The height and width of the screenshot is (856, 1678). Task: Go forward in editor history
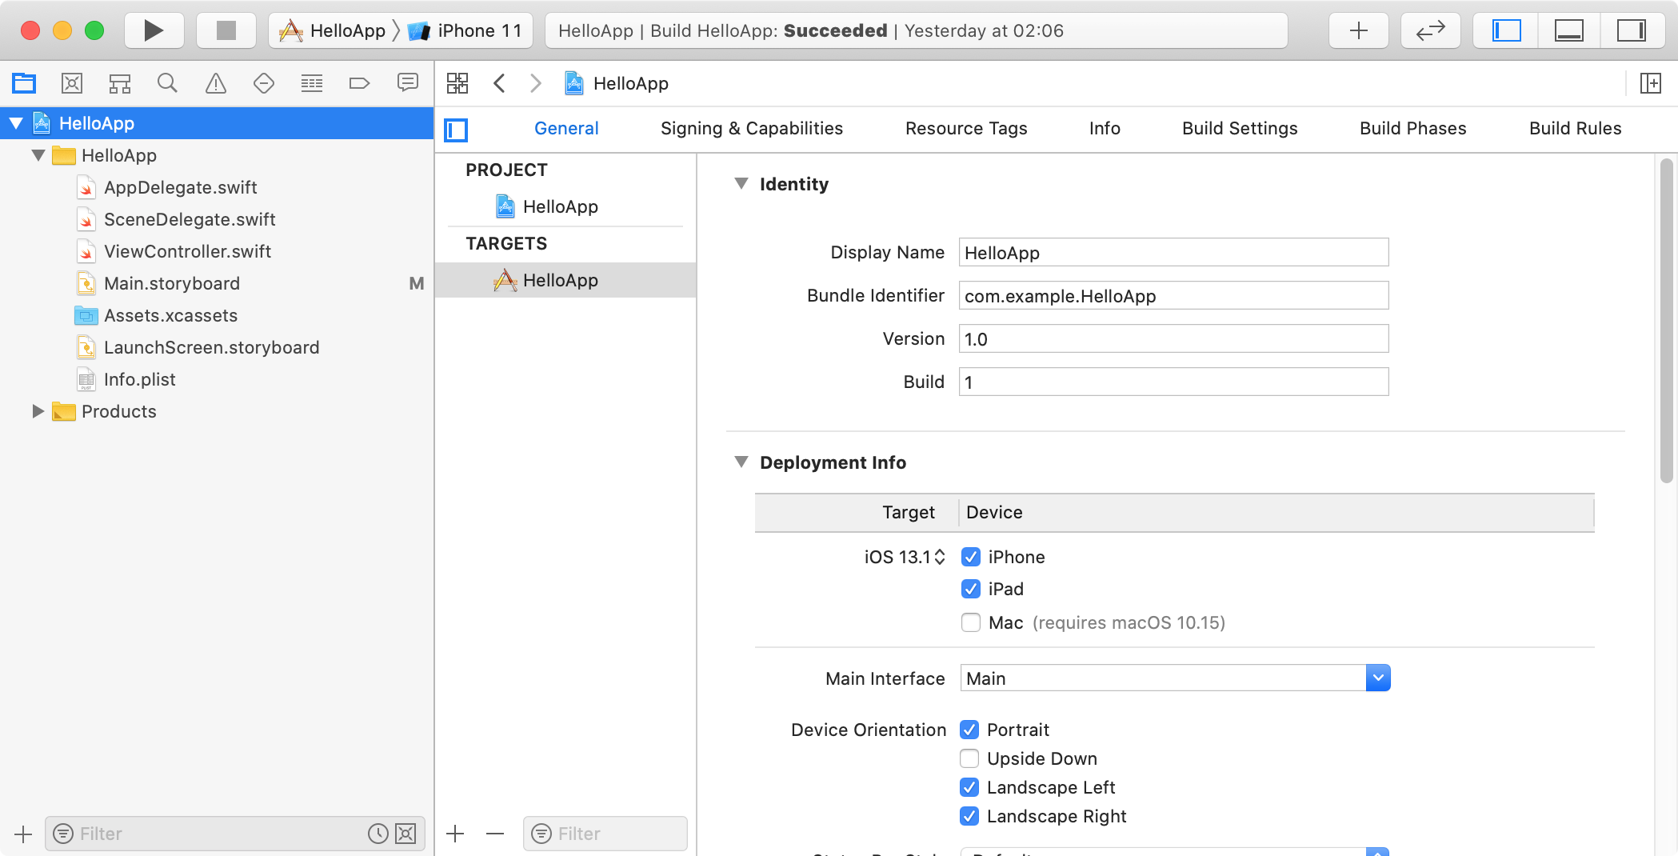(x=536, y=83)
